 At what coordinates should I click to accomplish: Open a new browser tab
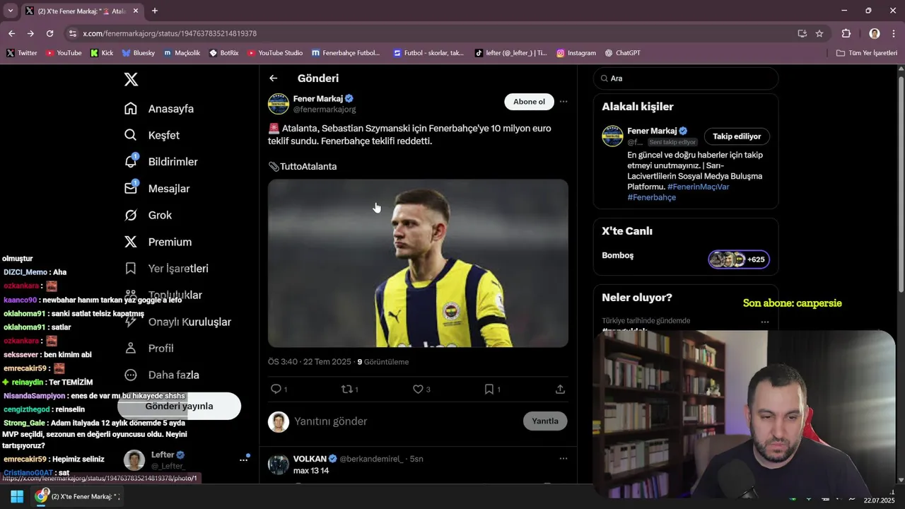coord(155,11)
